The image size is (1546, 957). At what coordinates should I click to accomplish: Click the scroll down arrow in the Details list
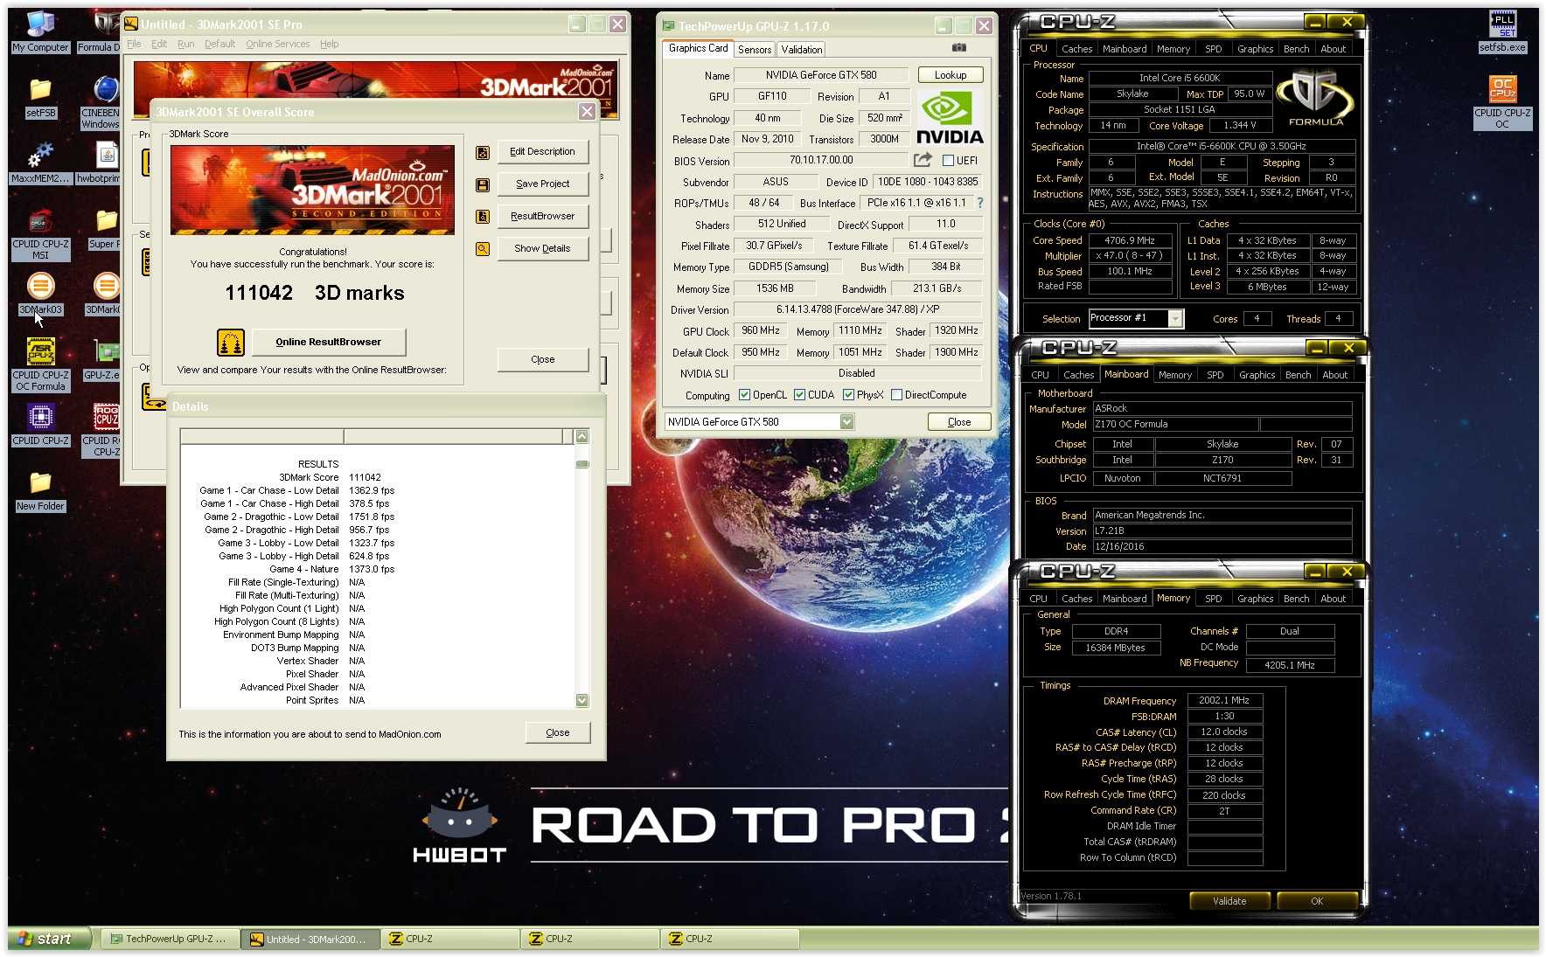[x=582, y=700]
